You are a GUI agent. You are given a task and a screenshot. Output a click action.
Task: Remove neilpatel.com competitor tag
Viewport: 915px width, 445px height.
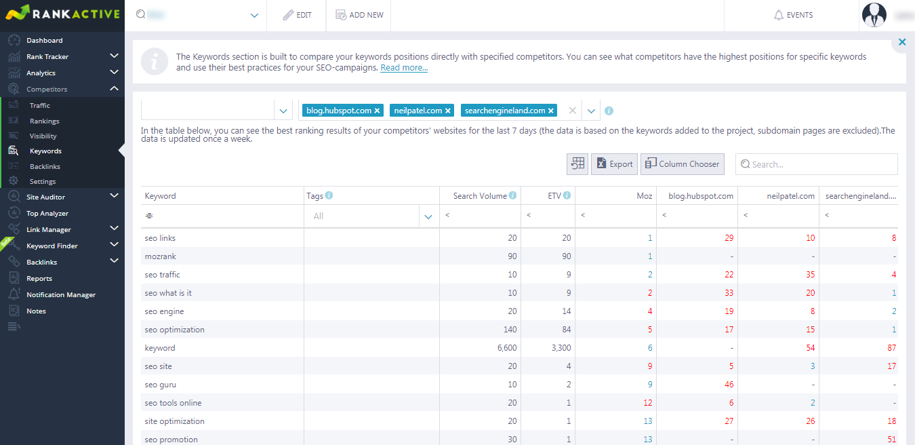tap(449, 111)
